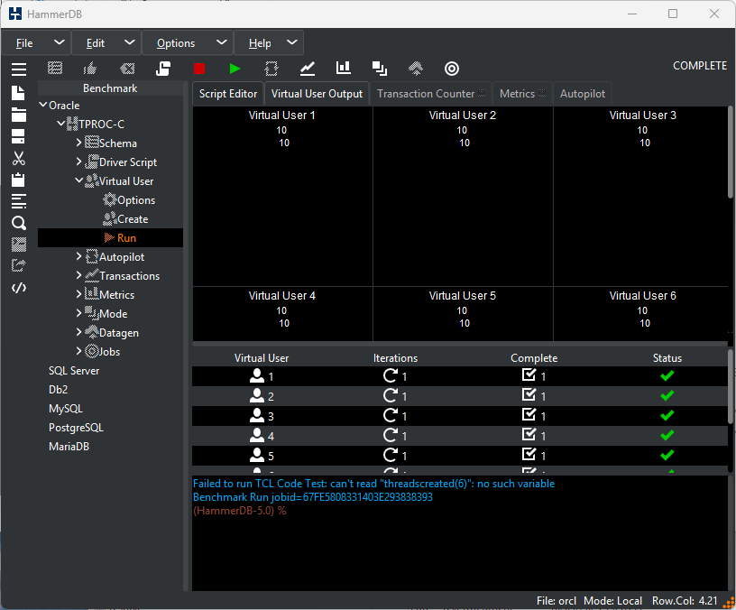This screenshot has height=610, width=736.
Task: Click the transaction counter line chart icon
Action: pyautogui.click(x=308, y=69)
